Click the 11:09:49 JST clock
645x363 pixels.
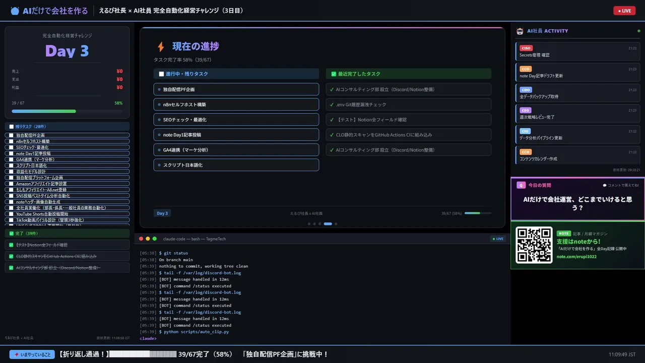(x=622, y=354)
